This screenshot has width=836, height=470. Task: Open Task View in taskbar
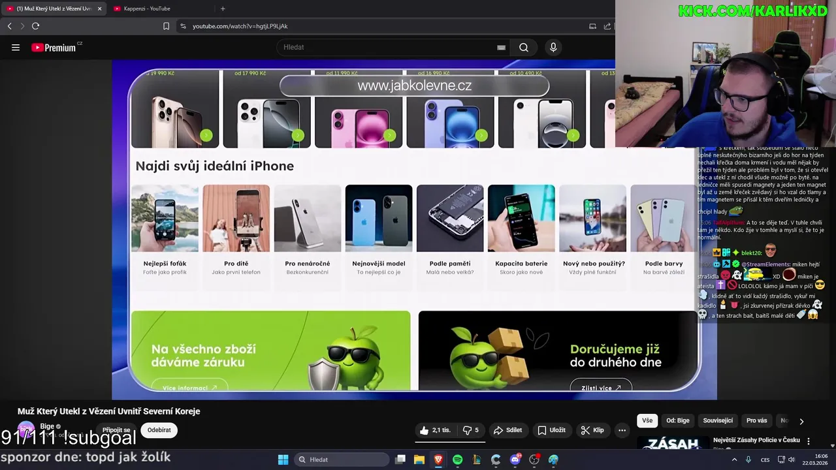(x=400, y=460)
